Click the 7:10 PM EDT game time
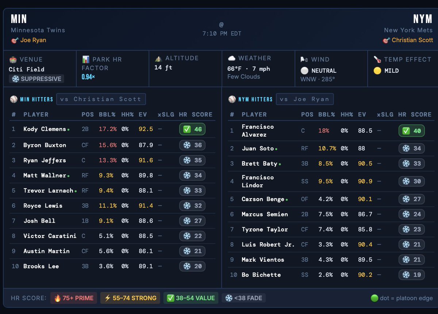This screenshot has height=314, width=438. point(222,33)
